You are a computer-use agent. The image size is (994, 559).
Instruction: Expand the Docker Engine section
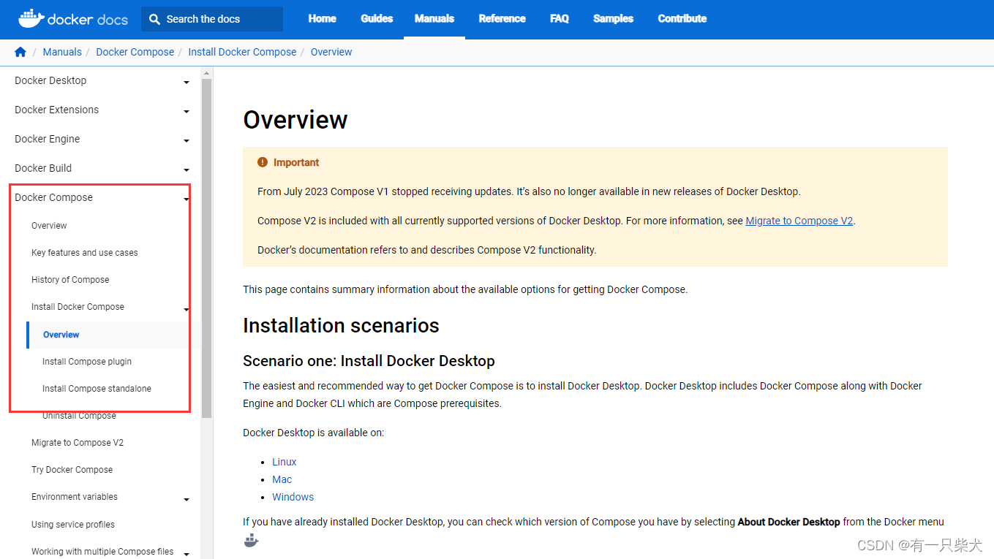(x=186, y=140)
